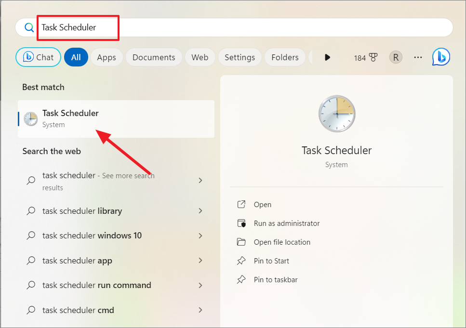Choose Pin to Start
This screenshot has height=328, width=466.
[x=271, y=261]
